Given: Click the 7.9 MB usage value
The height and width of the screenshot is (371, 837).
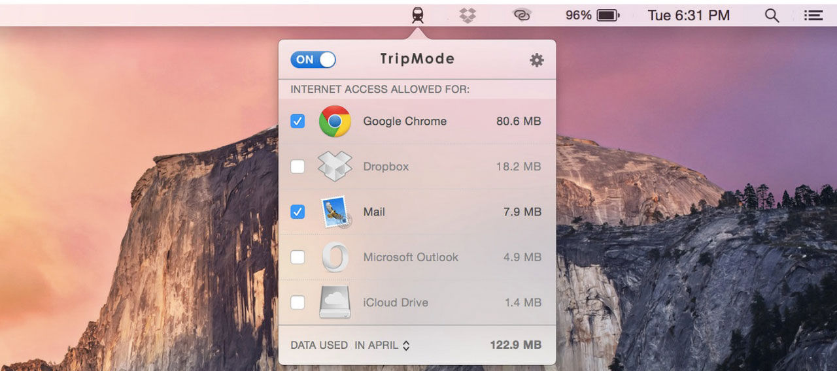Looking at the screenshot, I should tap(522, 212).
